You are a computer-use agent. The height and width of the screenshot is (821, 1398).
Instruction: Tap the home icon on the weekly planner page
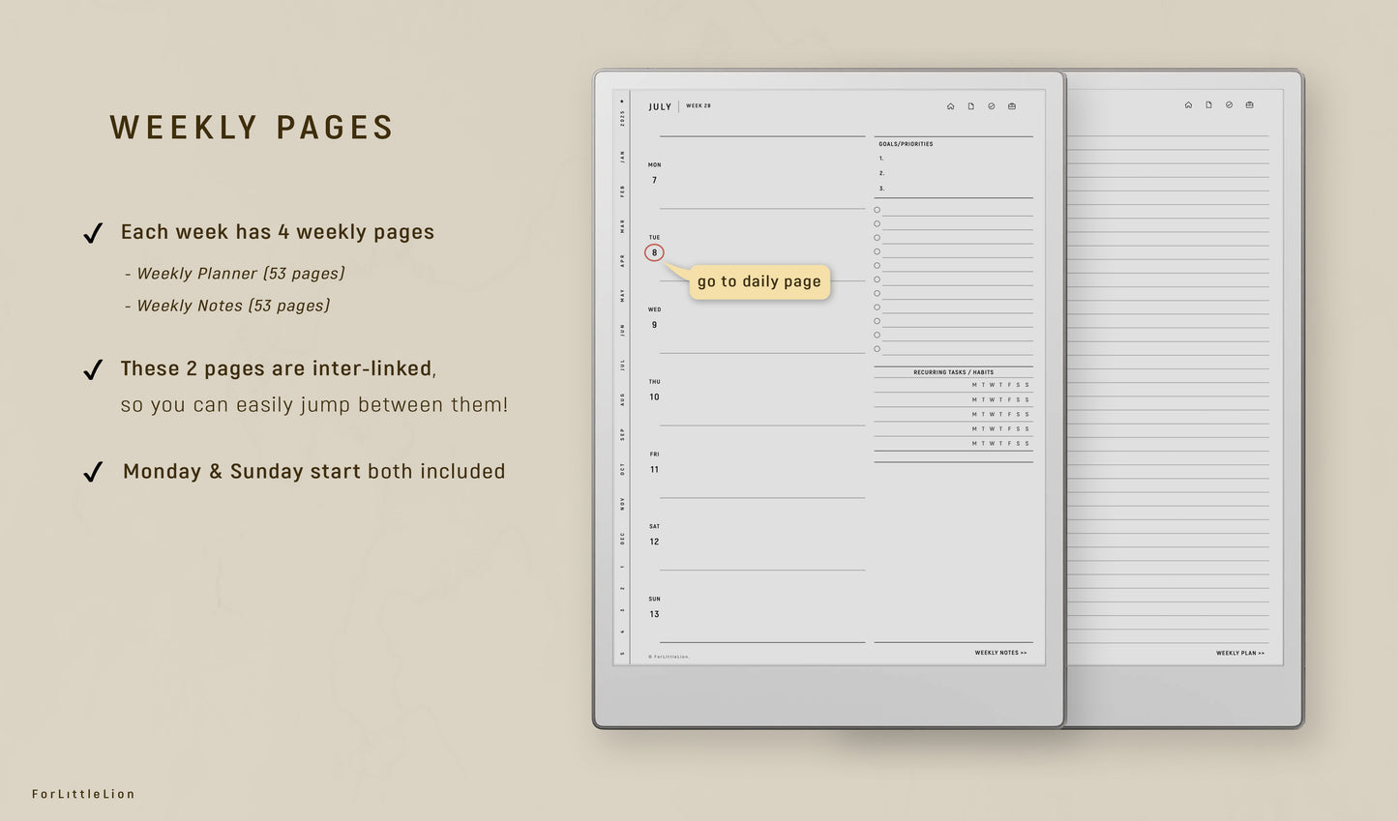pos(951,106)
